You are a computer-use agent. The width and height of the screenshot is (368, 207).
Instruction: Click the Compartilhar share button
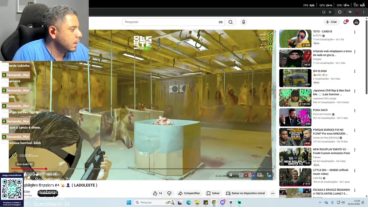(189, 193)
